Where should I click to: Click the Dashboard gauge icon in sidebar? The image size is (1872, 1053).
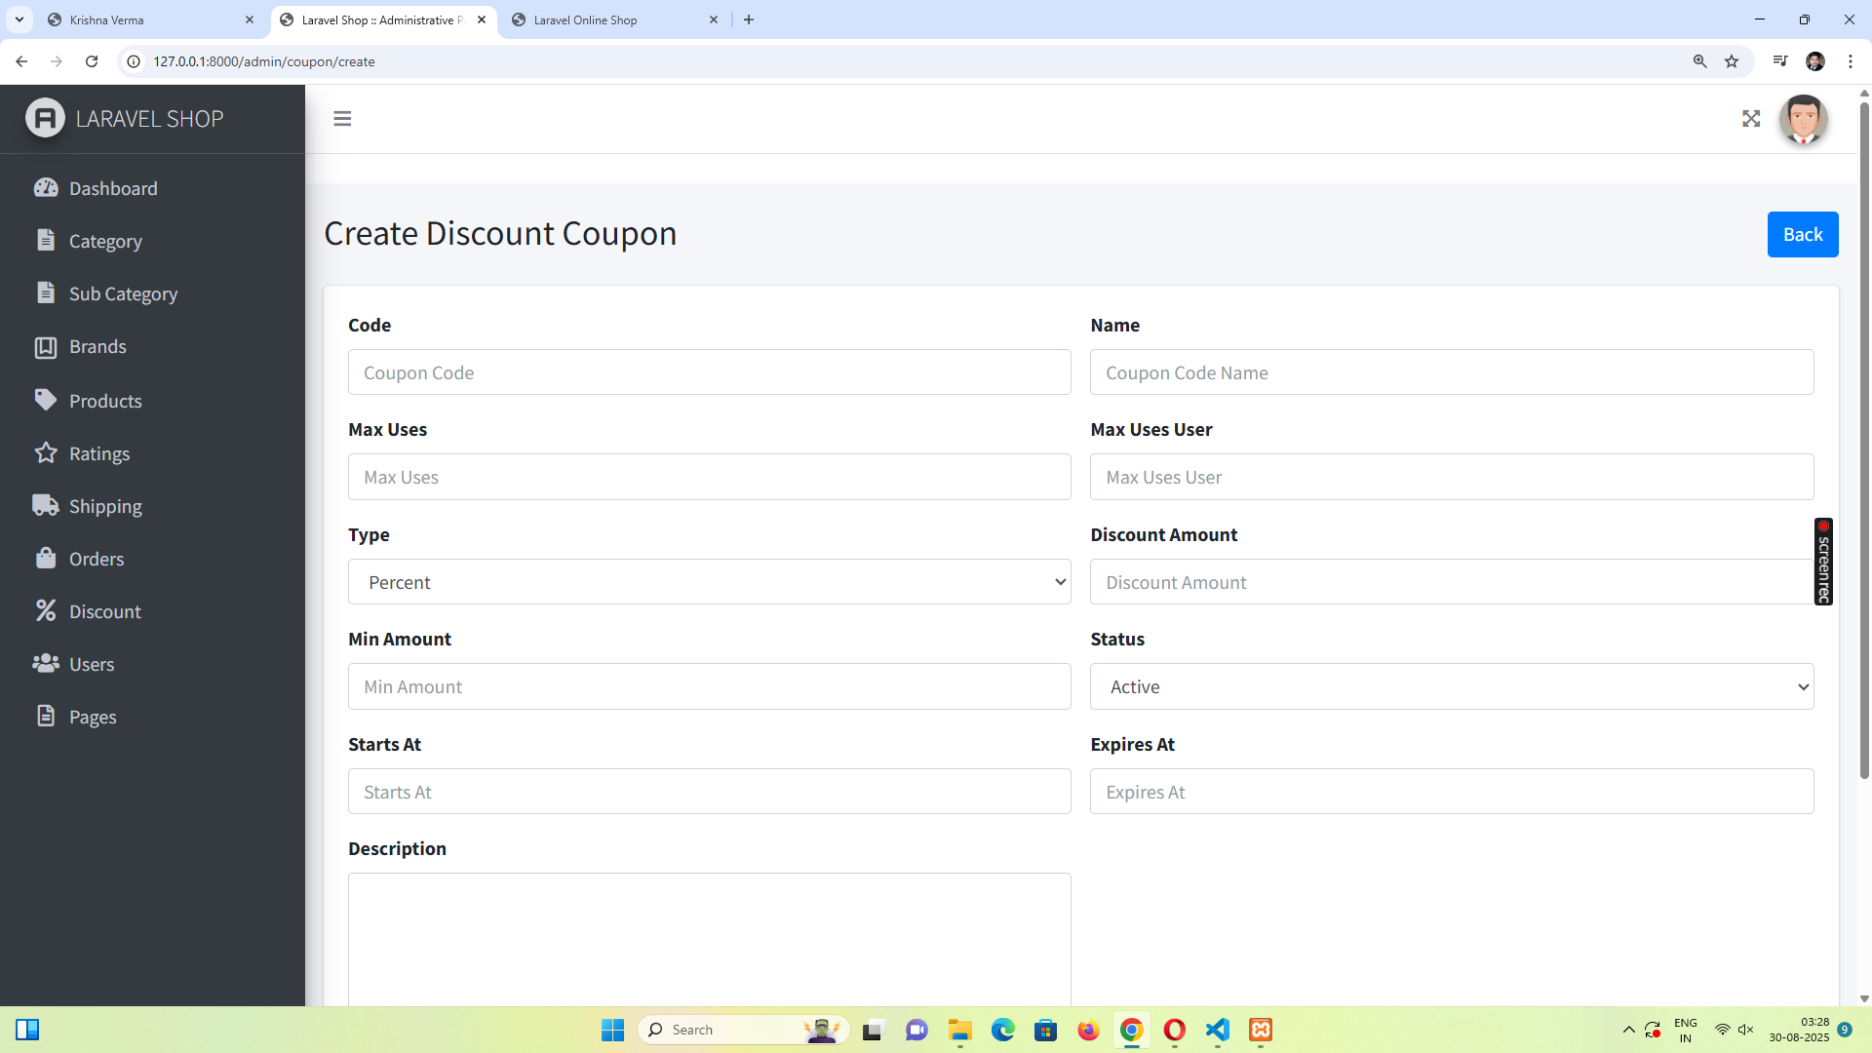tap(46, 187)
